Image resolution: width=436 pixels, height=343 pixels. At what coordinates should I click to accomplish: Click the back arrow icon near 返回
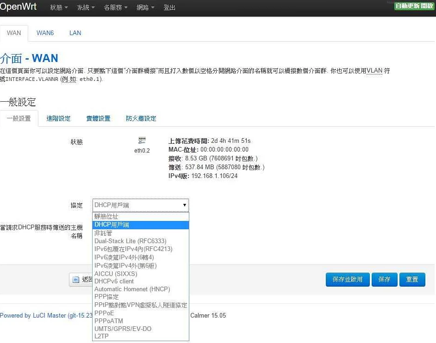pyautogui.click(x=76, y=279)
